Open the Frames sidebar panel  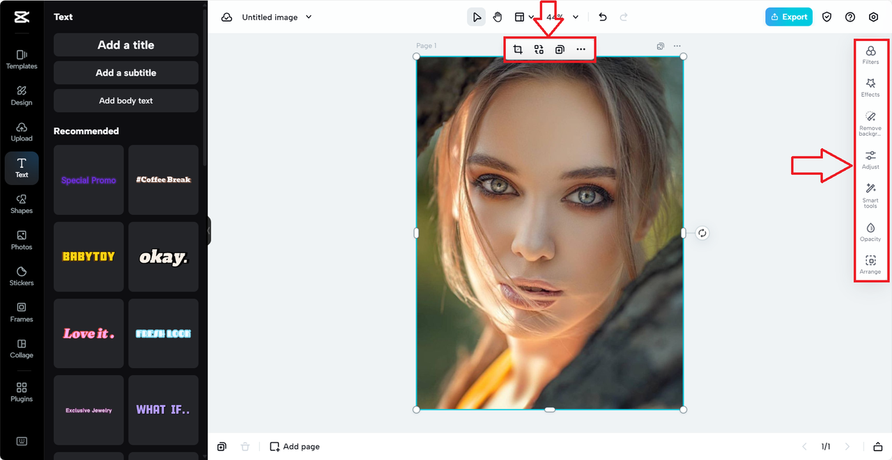[22, 312]
